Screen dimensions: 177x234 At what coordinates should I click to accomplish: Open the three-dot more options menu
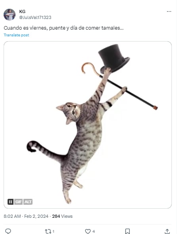(x=169, y=11)
